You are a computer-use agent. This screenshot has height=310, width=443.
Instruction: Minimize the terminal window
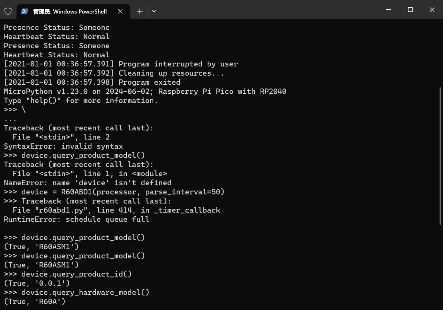[x=388, y=10]
